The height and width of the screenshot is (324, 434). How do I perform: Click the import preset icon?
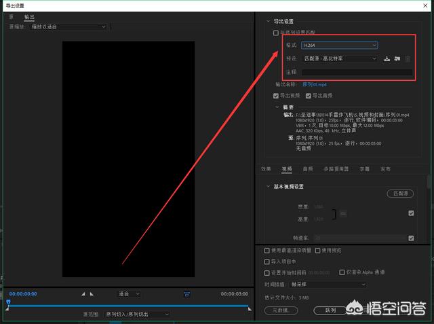coord(397,59)
